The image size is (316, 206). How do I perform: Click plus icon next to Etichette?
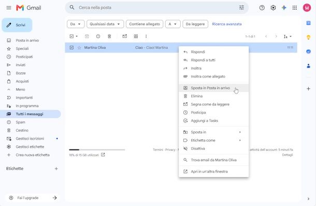pos(56,169)
